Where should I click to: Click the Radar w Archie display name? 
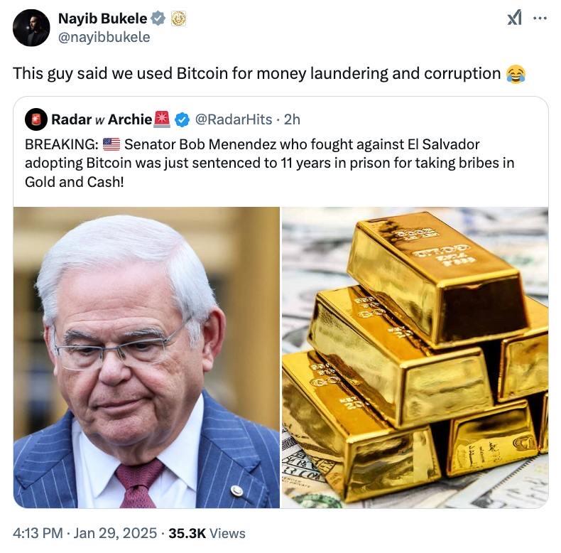pyautogui.click(x=102, y=119)
